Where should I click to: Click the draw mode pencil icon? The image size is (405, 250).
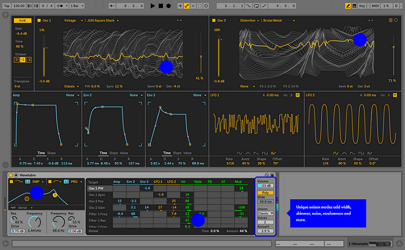pyautogui.click(x=348, y=6)
